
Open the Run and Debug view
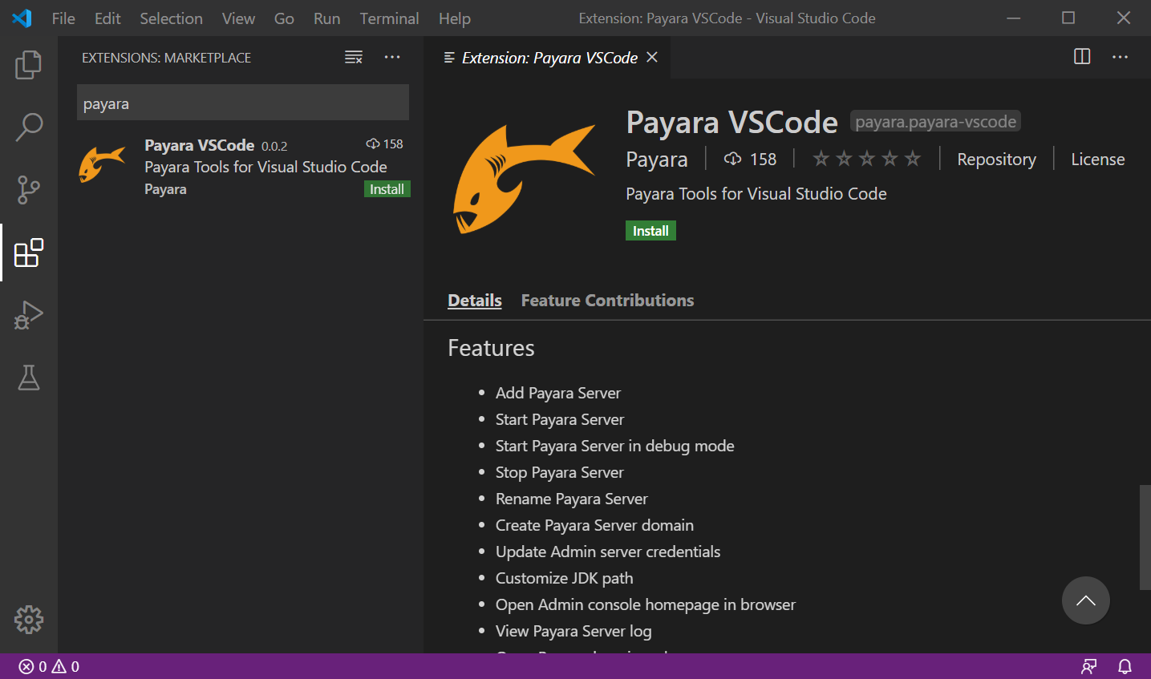click(x=29, y=315)
